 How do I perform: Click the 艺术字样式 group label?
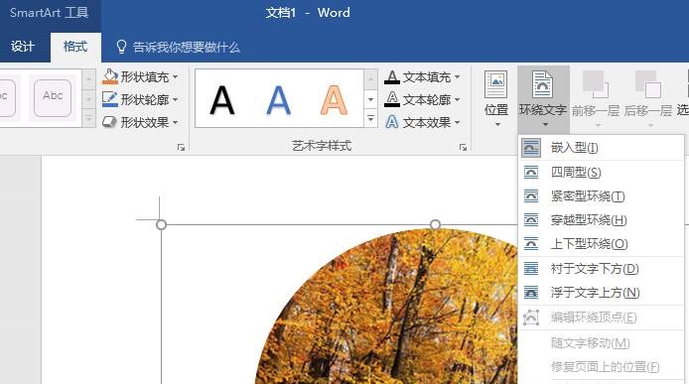click(322, 146)
